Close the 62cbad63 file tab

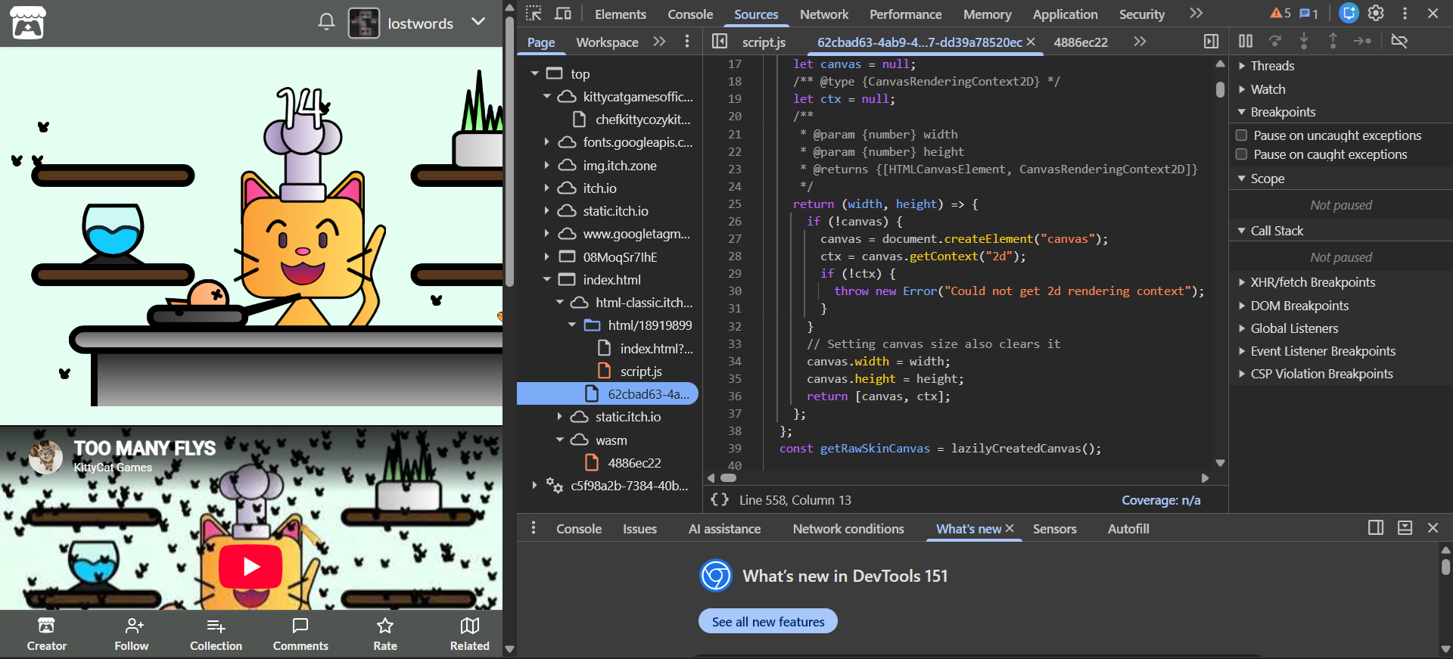point(1031,42)
